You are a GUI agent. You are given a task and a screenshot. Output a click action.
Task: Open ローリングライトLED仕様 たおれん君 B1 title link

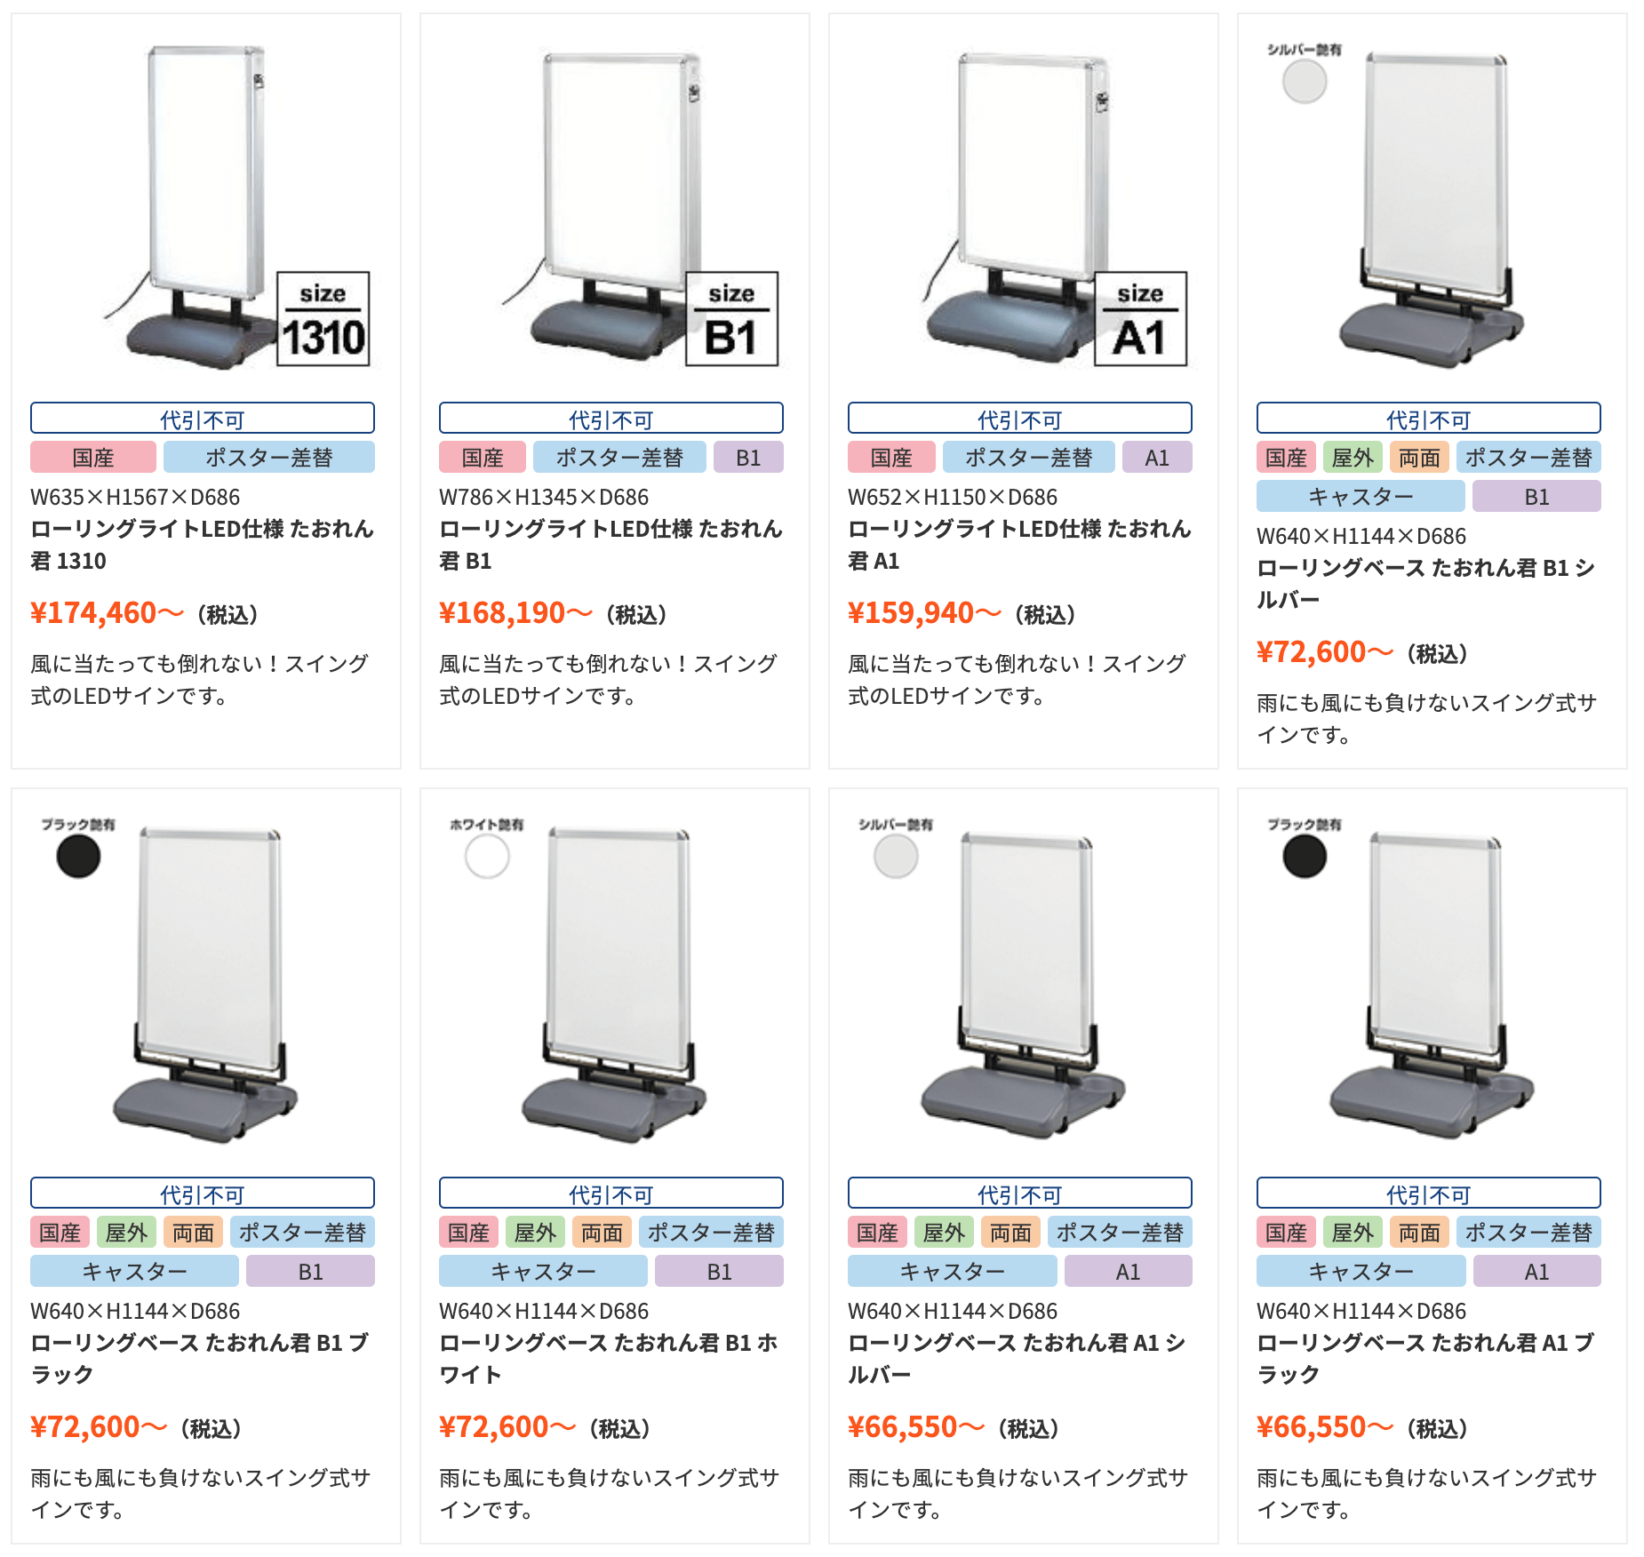(611, 545)
